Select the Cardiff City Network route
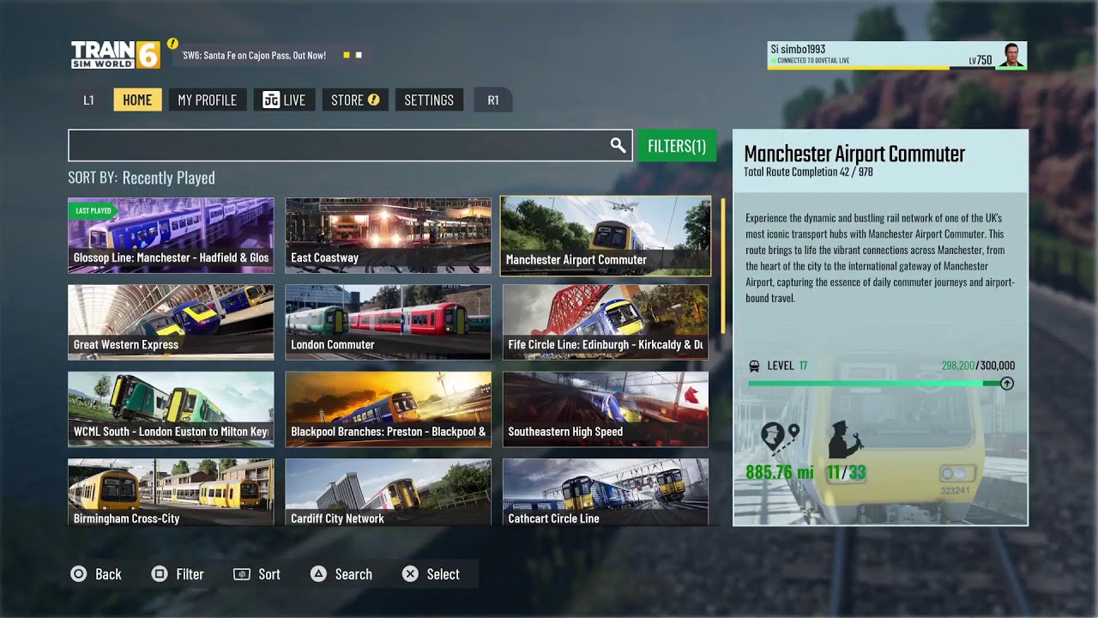Image resolution: width=1098 pixels, height=618 pixels. [x=388, y=492]
